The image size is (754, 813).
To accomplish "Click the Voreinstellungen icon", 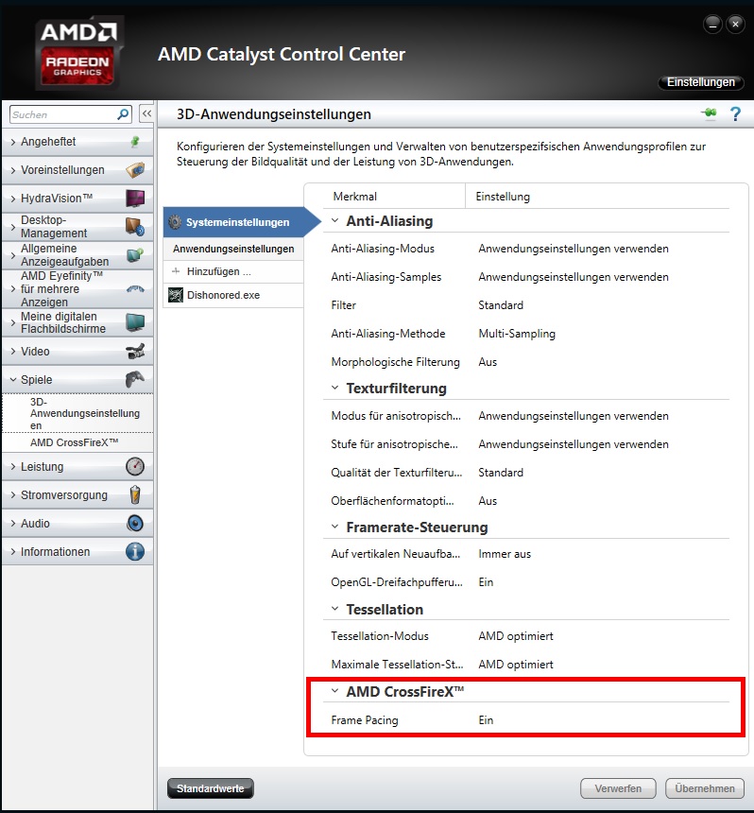I will click(135, 170).
